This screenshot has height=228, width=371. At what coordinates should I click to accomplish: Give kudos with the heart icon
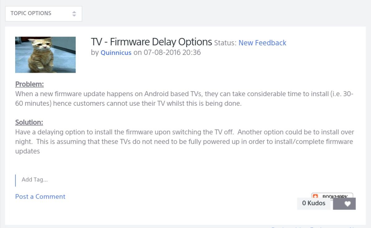point(347,204)
